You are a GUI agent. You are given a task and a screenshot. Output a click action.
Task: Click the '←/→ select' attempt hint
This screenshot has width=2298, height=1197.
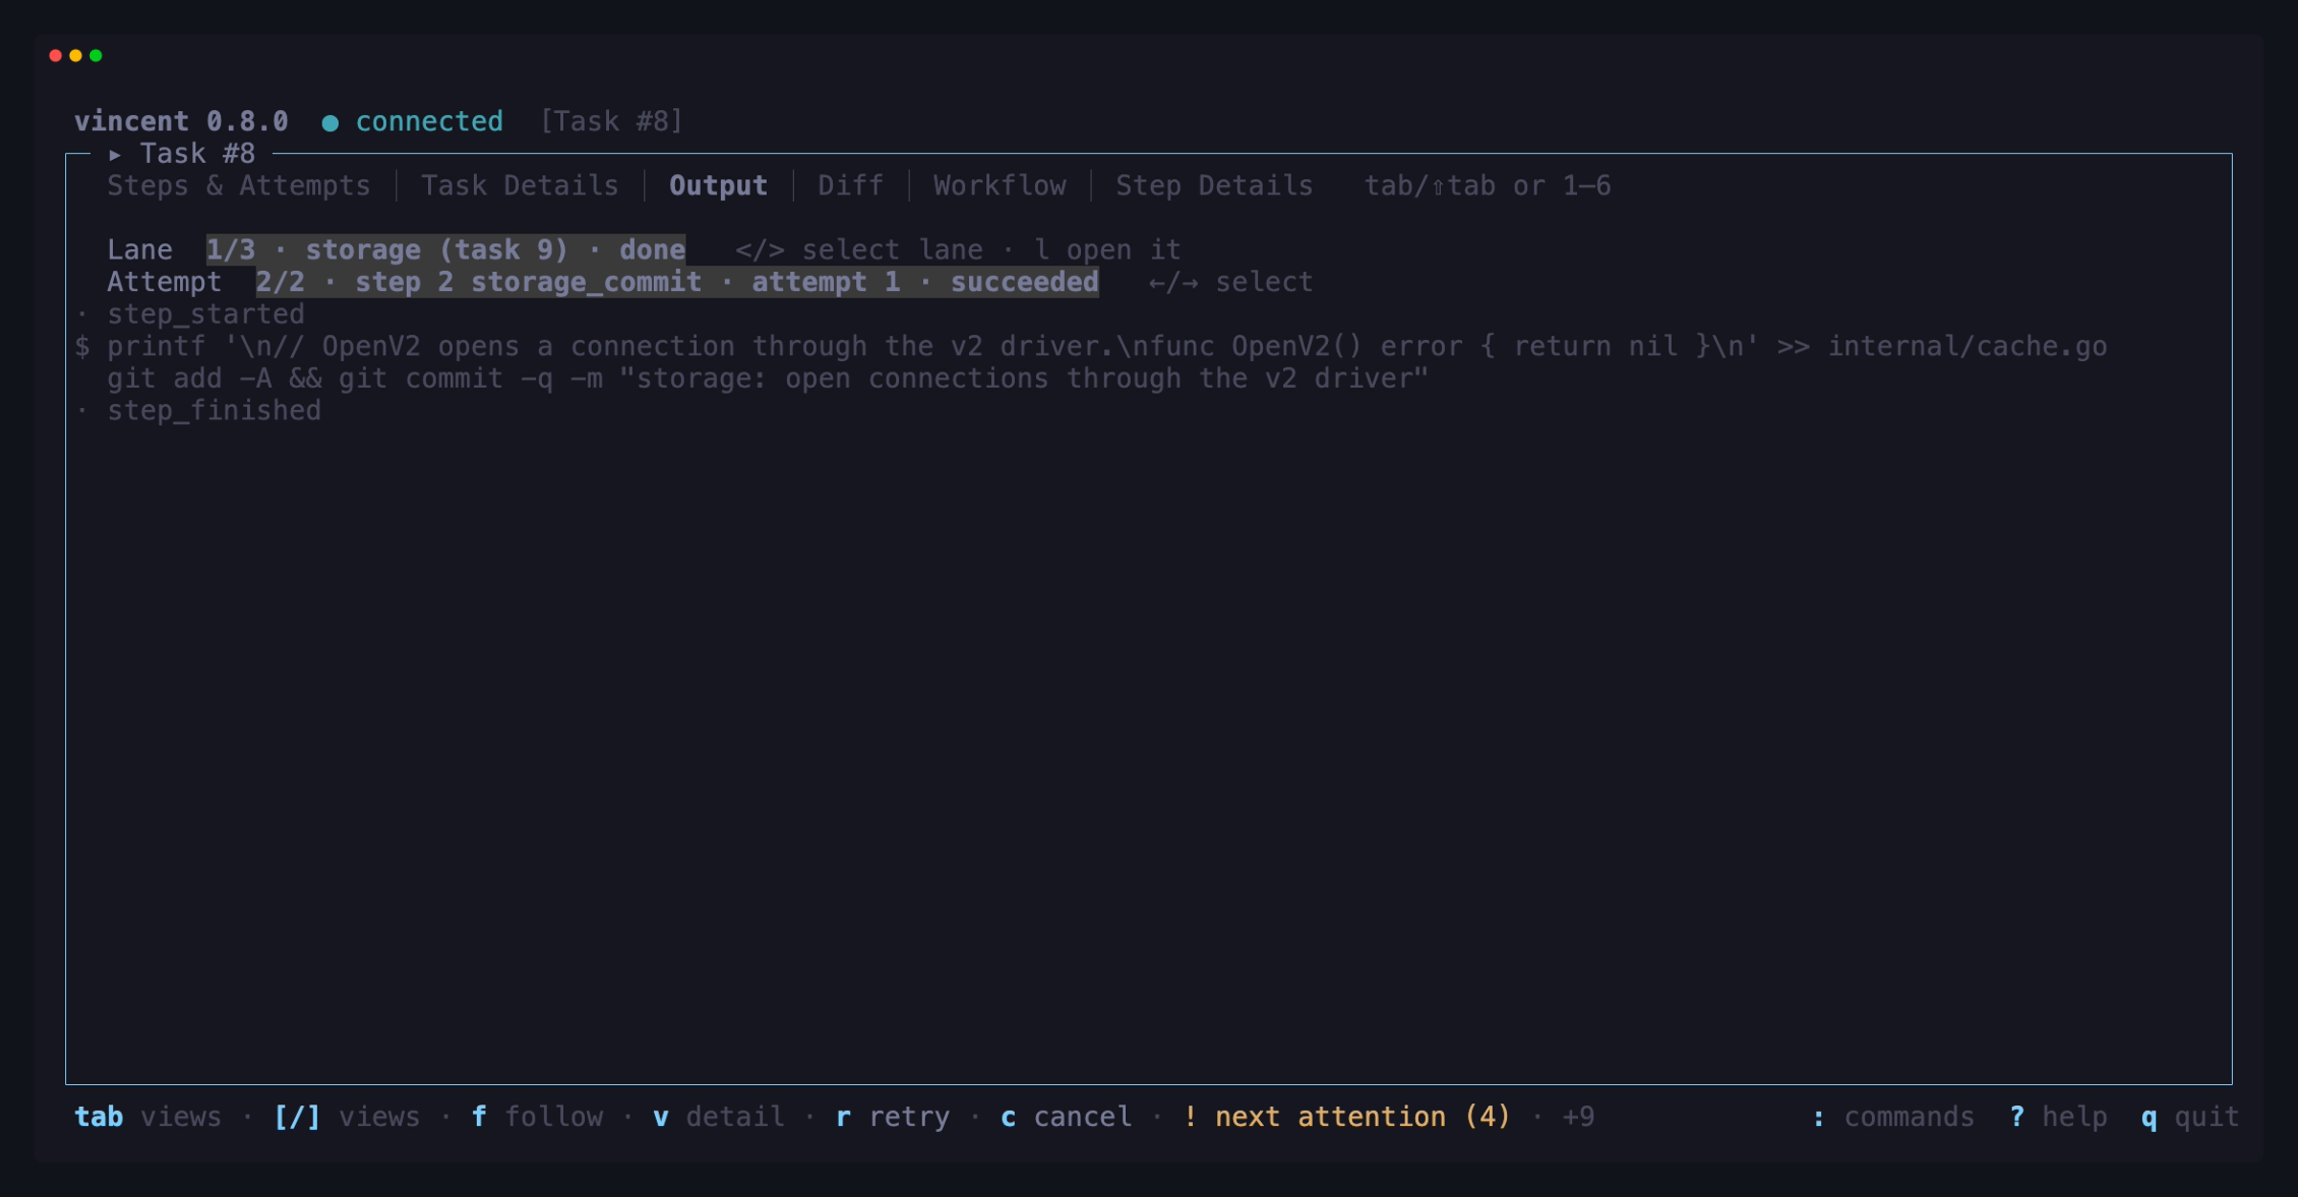tap(1230, 282)
